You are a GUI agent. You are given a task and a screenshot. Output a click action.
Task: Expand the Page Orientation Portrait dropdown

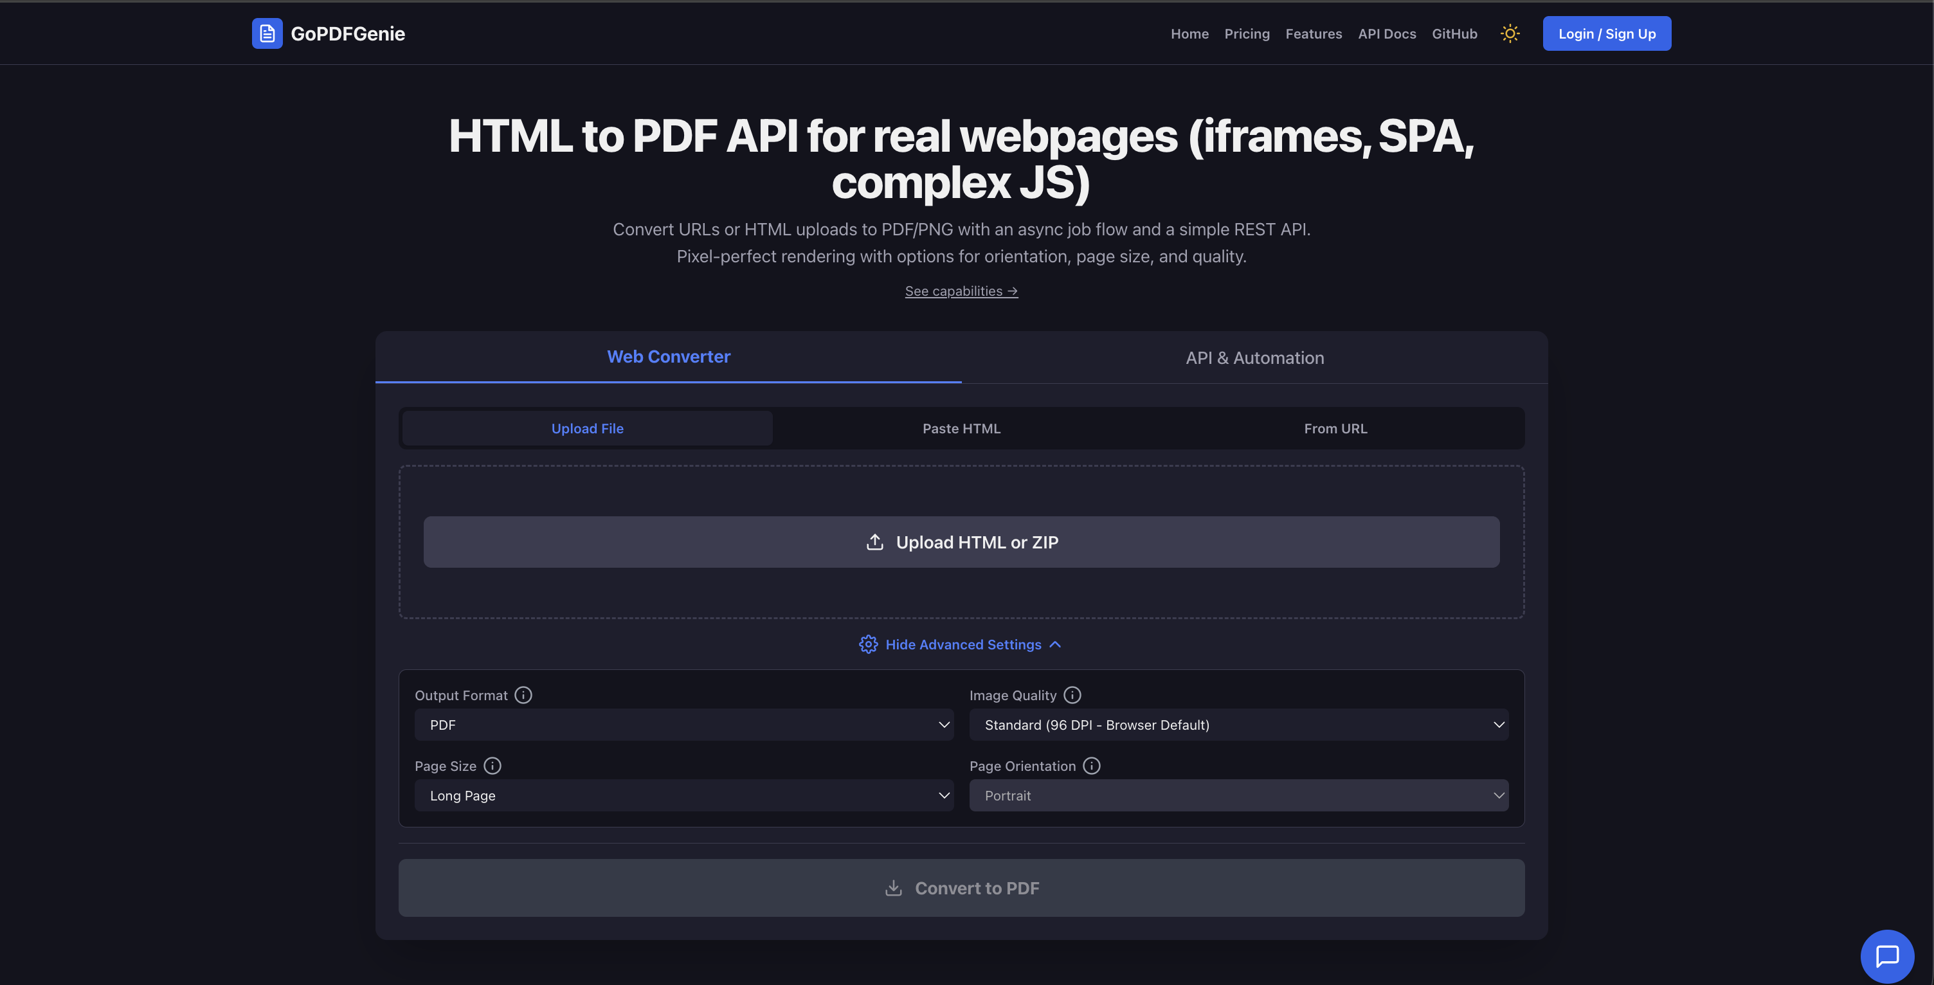pos(1238,795)
